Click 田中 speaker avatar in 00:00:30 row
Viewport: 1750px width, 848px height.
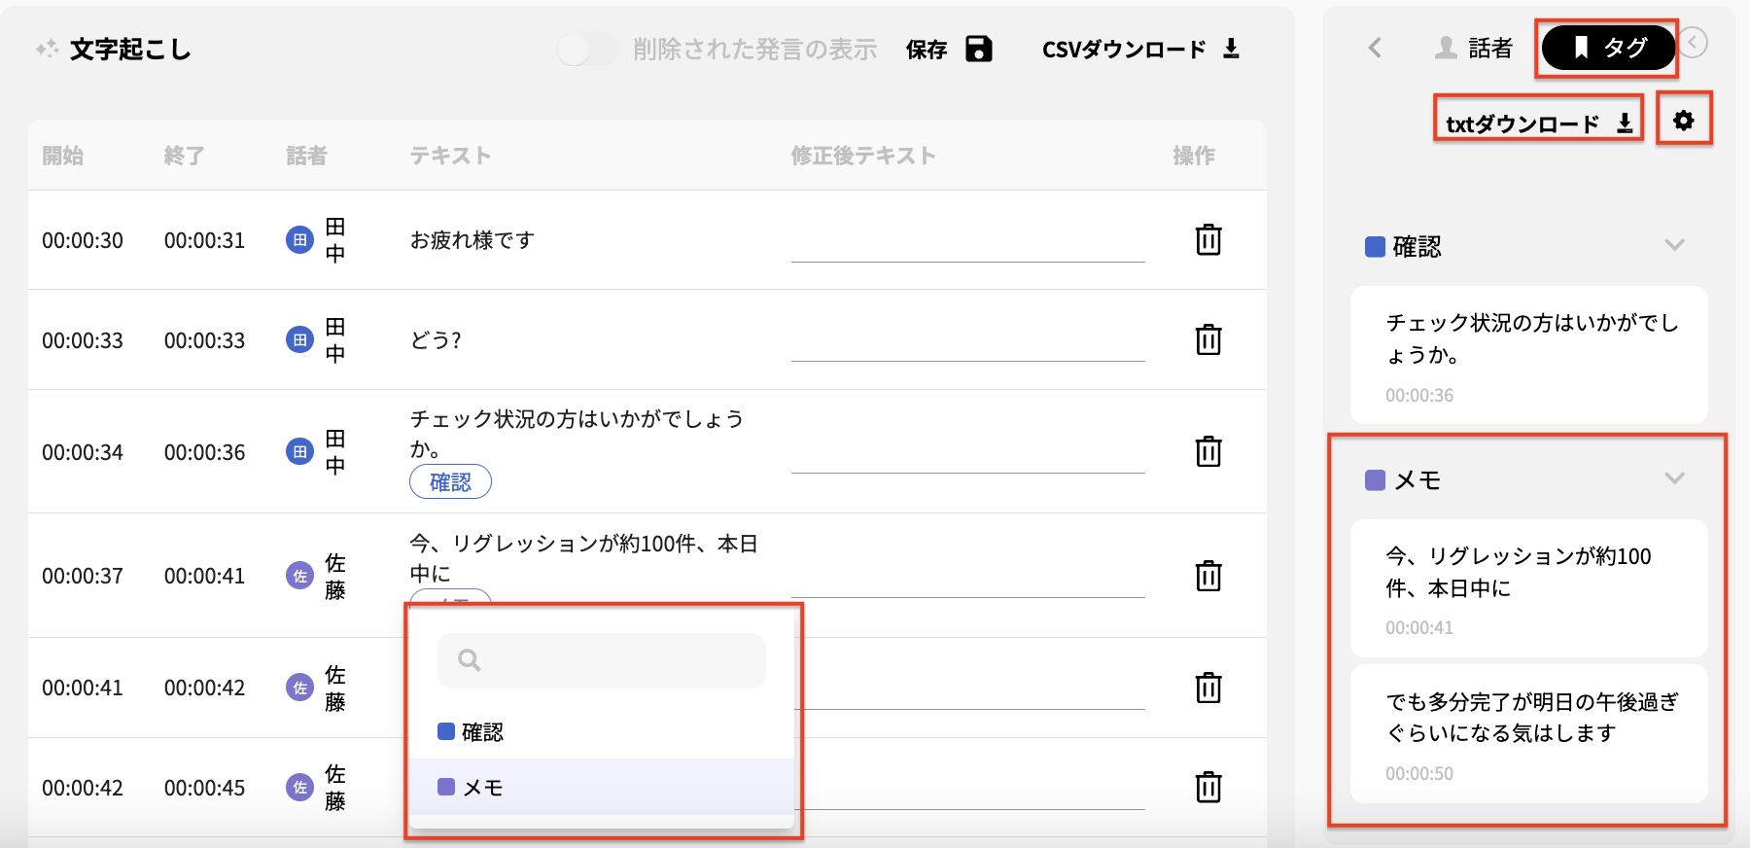point(299,239)
